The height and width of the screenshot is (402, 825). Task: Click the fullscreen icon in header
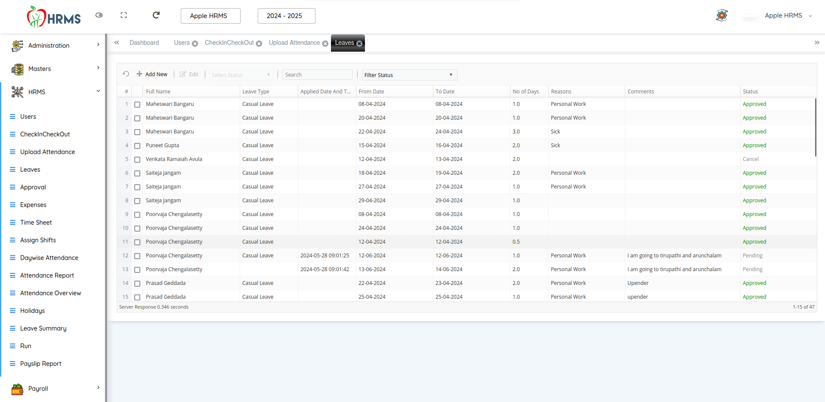click(124, 15)
